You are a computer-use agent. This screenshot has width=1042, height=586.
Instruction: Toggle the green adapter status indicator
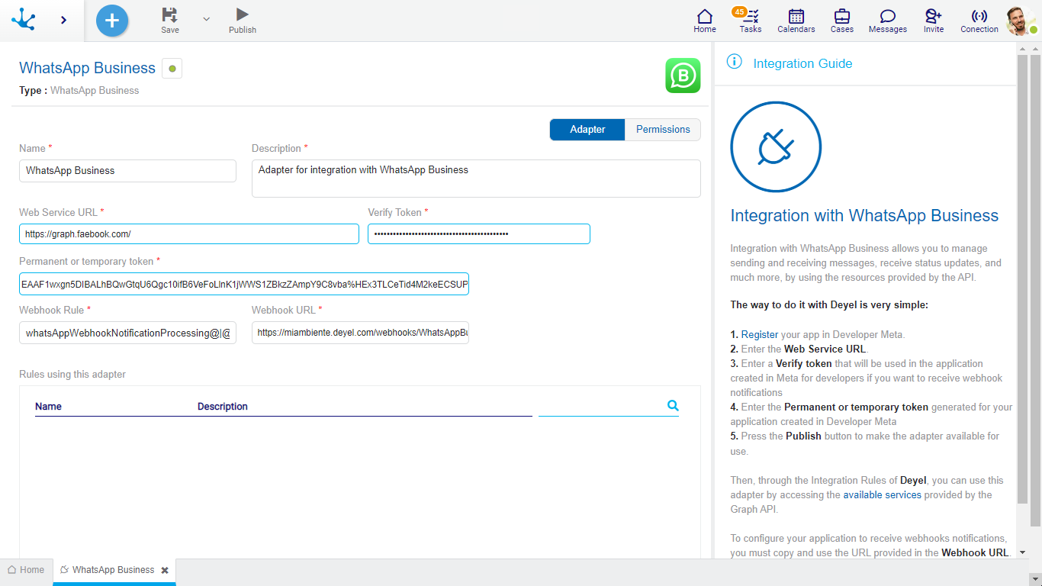[x=172, y=69]
